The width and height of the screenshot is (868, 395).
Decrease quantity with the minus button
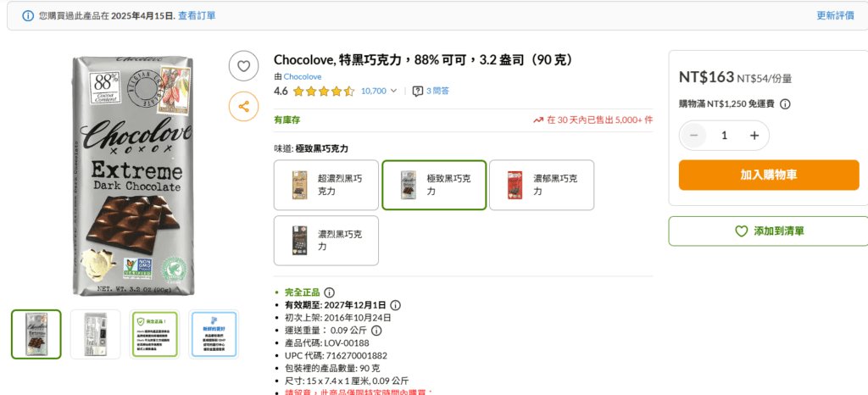pyautogui.click(x=694, y=136)
